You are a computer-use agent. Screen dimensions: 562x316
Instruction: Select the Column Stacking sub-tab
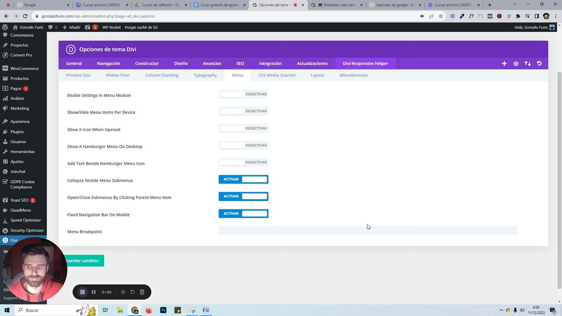tap(162, 75)
